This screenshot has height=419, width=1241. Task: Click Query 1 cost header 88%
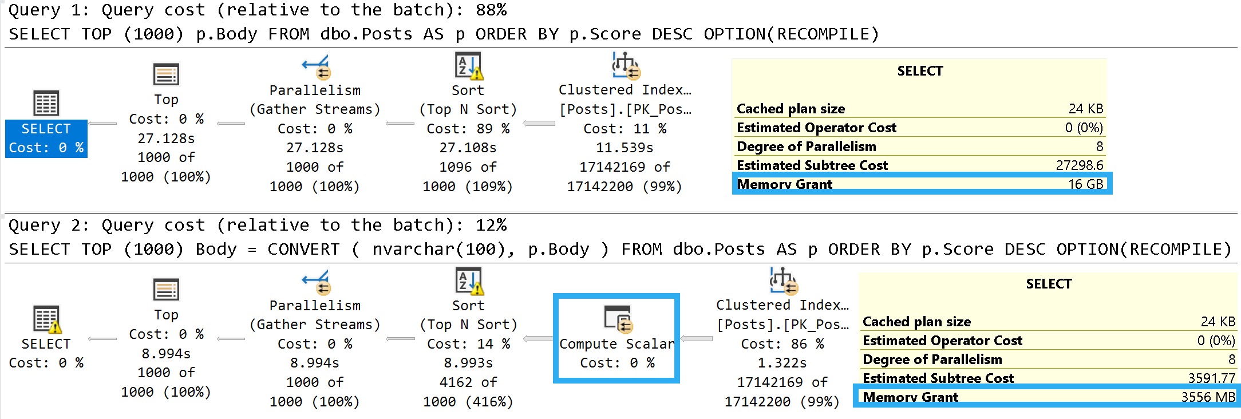pyautogui.click(x=258, y=10)
